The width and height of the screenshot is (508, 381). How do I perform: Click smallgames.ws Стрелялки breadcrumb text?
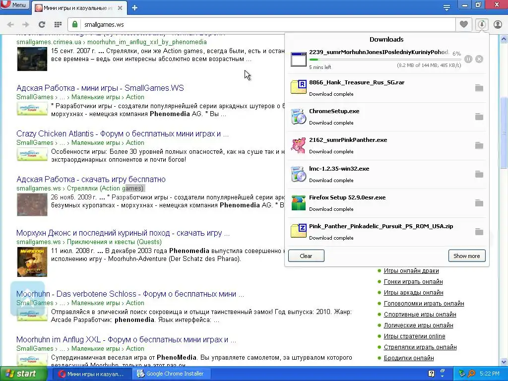(80, 188)
